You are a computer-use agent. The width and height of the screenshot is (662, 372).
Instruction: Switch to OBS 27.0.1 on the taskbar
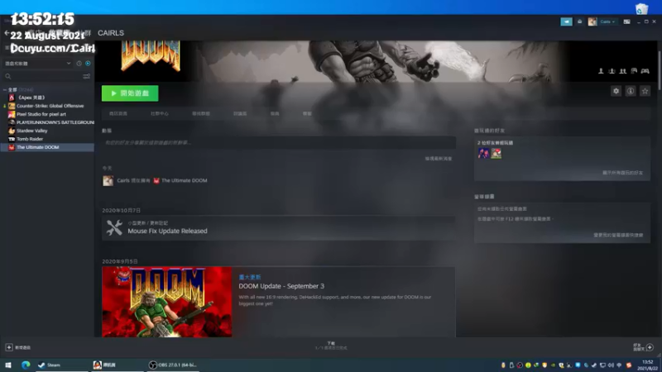(172, 365)
